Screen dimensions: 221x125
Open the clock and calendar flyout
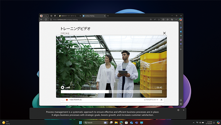[209, 123]
